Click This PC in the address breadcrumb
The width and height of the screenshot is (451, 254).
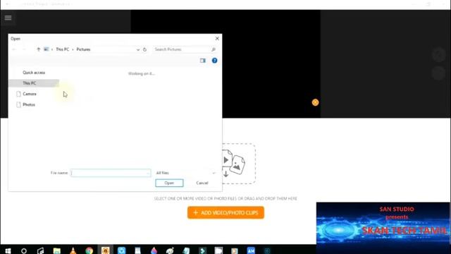pyautogui.click(x=63, y=49)
